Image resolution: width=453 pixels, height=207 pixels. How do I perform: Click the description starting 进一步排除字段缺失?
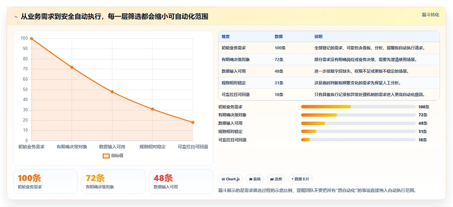tap(361, 71)
